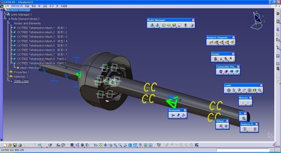Click the Undo arrow icon
This screenshot has height=153, width=281.
[x=39, y=145]
